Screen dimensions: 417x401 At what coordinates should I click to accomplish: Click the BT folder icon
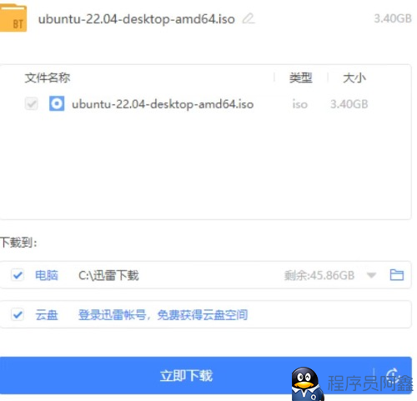13,18
